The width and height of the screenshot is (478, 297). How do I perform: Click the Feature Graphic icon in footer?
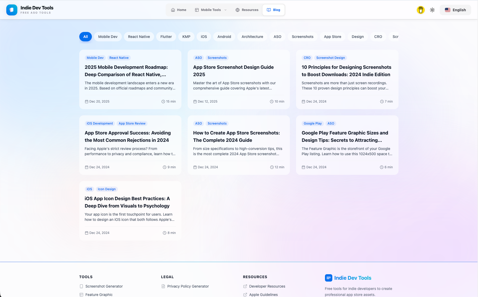[x=81, y=294]
